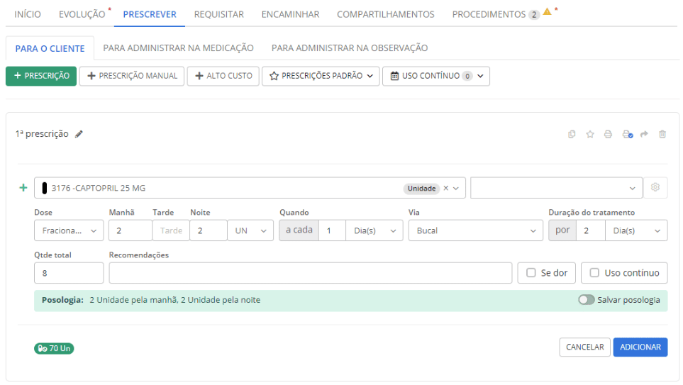Go to INÍCIO tab

(28, 14)
